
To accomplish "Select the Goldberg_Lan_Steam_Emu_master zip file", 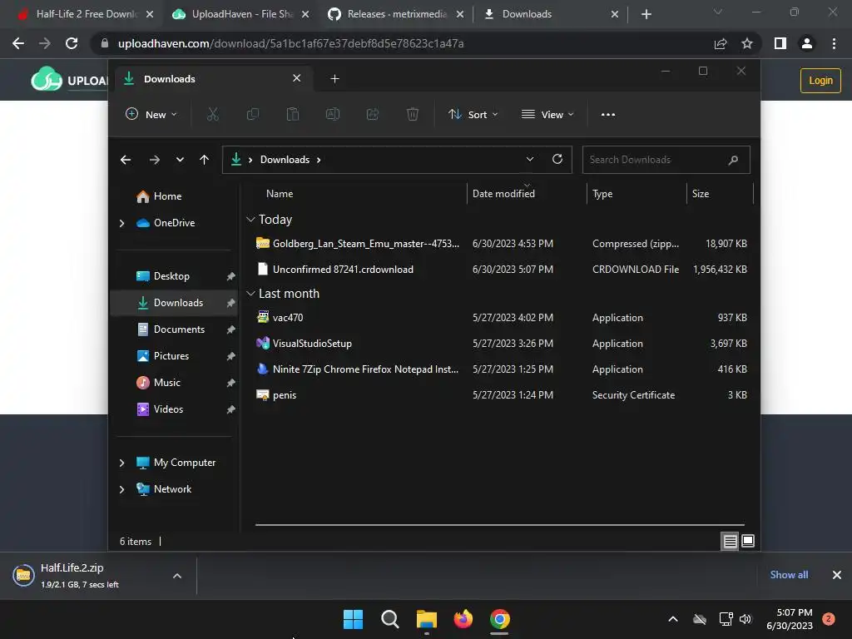I will click(500, 244).
